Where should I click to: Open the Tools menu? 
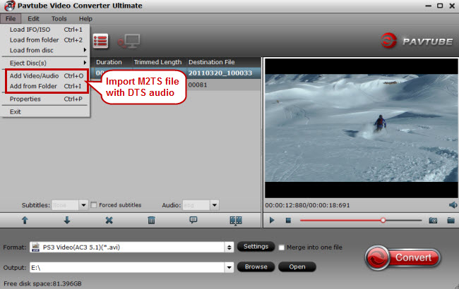(x=59, y=19)
